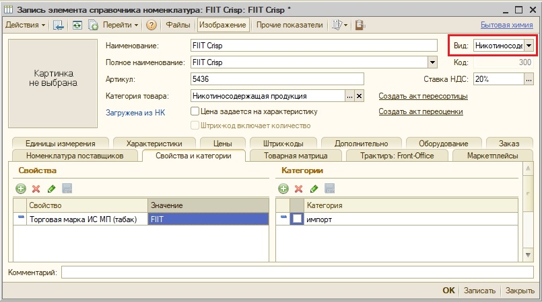Click the Создать акт пересортицы link
This screenshot has width=542, height=302.
tap(423, 96)
